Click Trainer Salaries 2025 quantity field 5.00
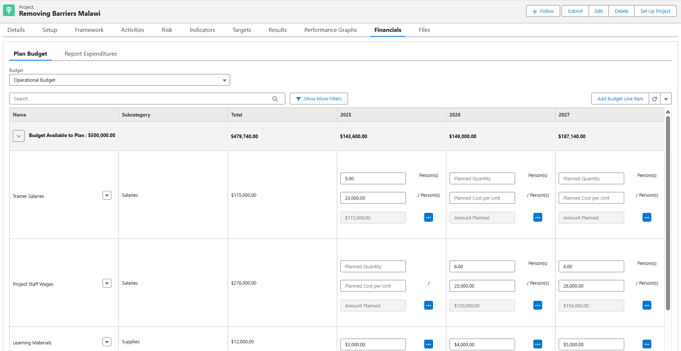Screen dimensions: 681x351 coord(373,179)
